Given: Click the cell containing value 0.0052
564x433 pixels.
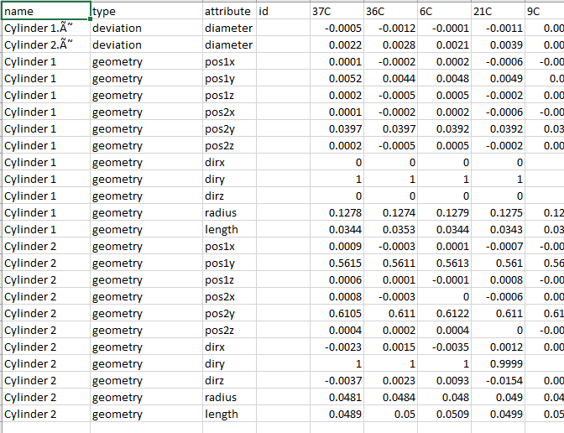Looking at the screenshot, I should pos(336,78).
